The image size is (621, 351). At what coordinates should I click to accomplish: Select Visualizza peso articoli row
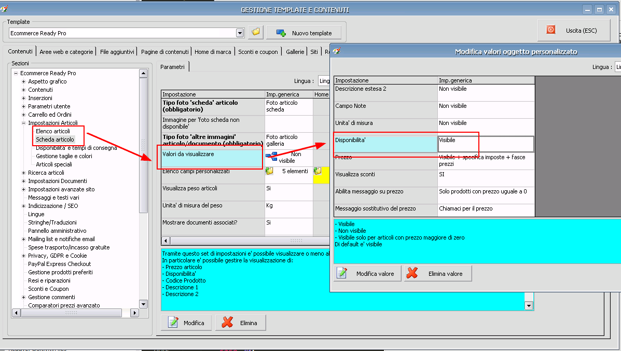tap(213, 192)
